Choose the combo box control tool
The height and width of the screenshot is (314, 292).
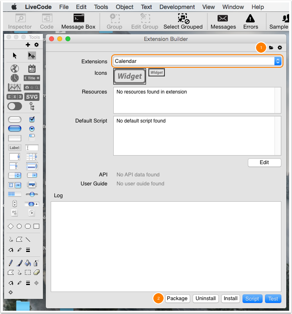click(15, 185)
